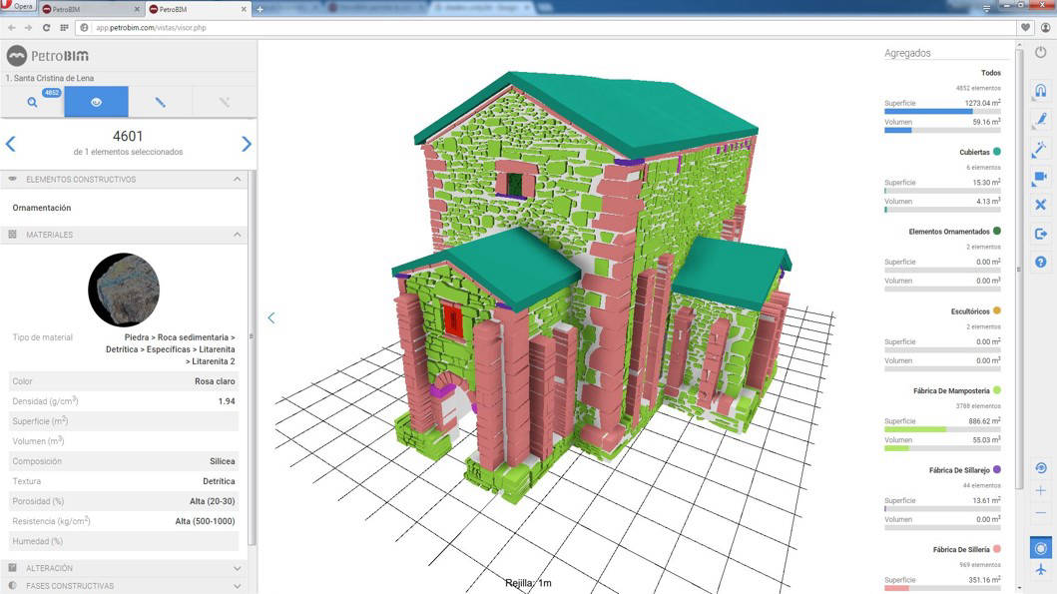
Task: Select the paintbrush tool in right toolbar
Action: 1040,120
